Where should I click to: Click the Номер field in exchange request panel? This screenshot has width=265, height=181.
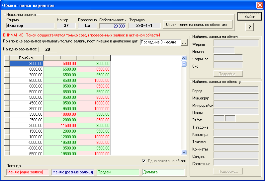[224, 50]
